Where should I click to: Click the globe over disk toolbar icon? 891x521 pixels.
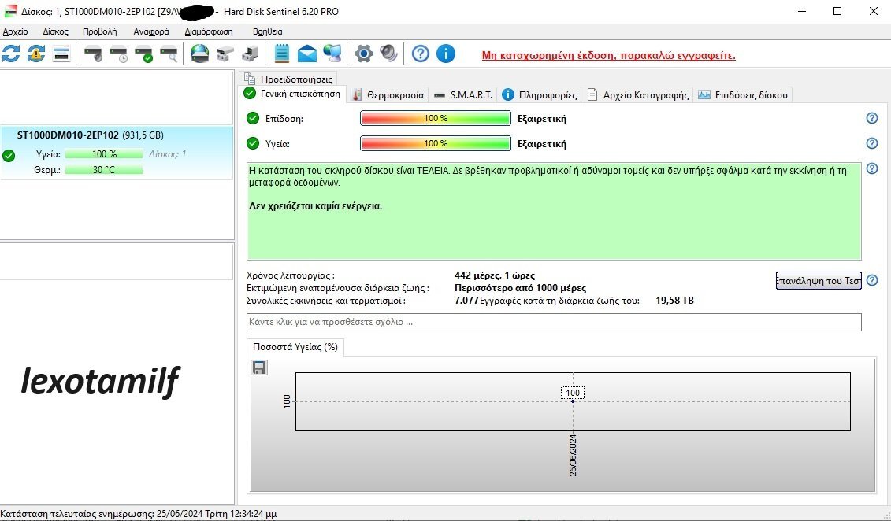(199, 54)
